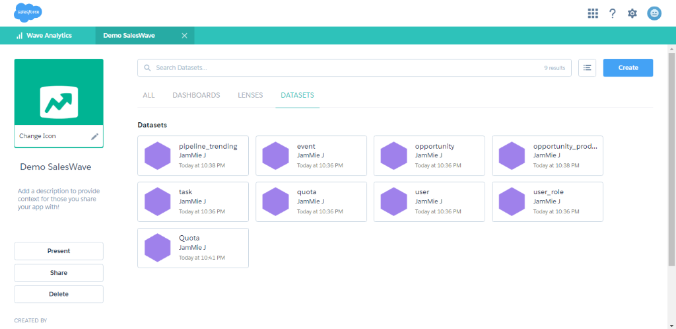
Task: Click the opportunity dataset hexagon icon
Action: (x=393, y=156)
